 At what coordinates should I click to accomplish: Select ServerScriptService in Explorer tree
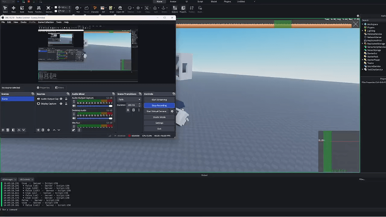point(376,47)
